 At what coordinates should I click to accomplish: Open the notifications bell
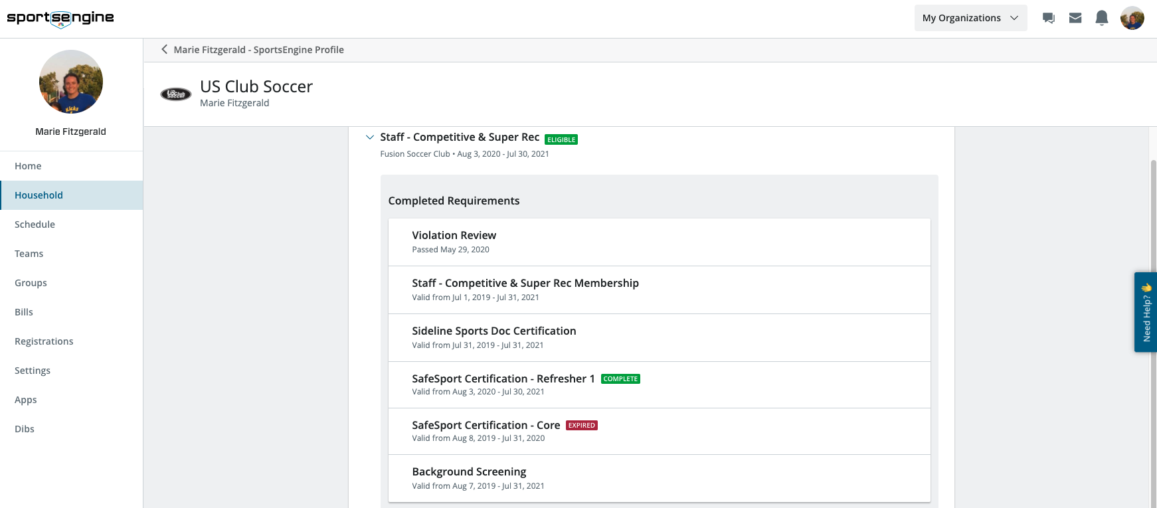(1102, 18)
